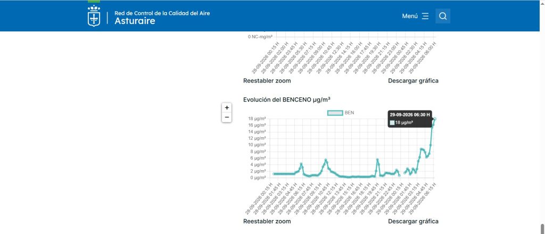Download the benceno chart via Descargar gráfica
Image resolution: width=545 pixels, height=234 pixels.
[x=413, y=221]
